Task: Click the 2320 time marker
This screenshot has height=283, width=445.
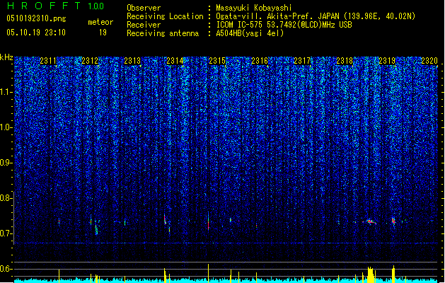Action: [429, 61]
